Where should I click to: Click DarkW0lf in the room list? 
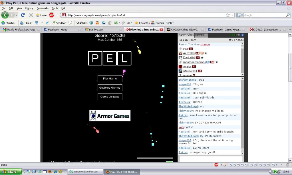189,58
